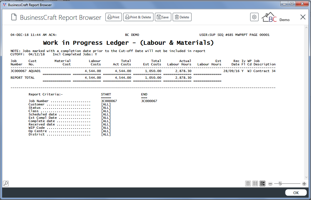The image size is (311, 200).
Task: Click the BusinessCraft title bar app icon
Action: pos(4,5)
